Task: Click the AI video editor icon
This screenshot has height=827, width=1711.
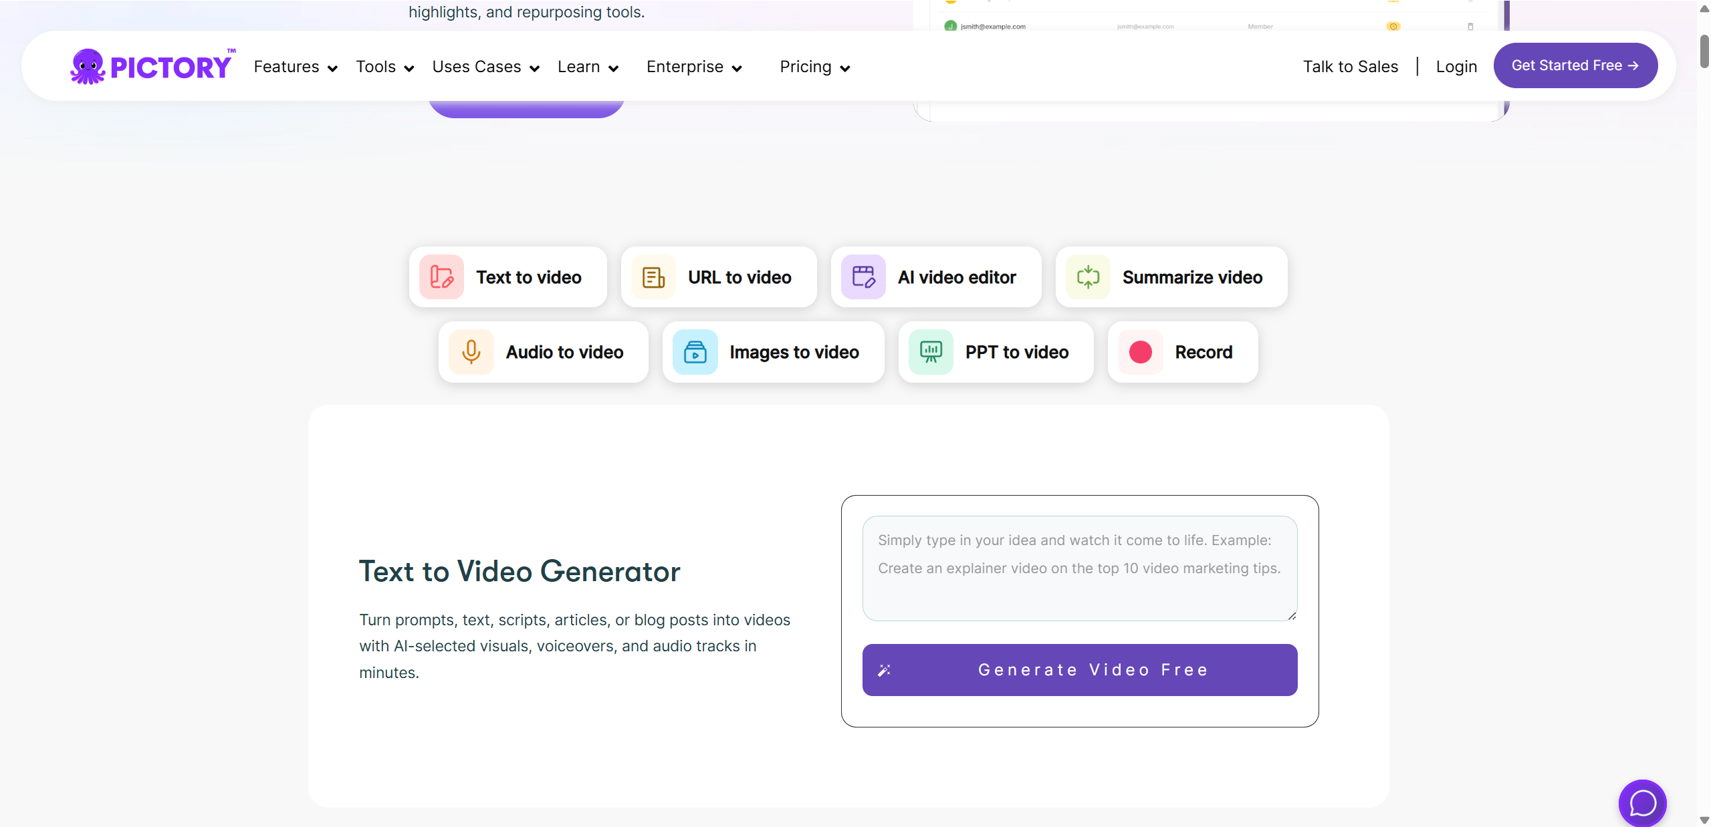Action: tap(863, 277)
